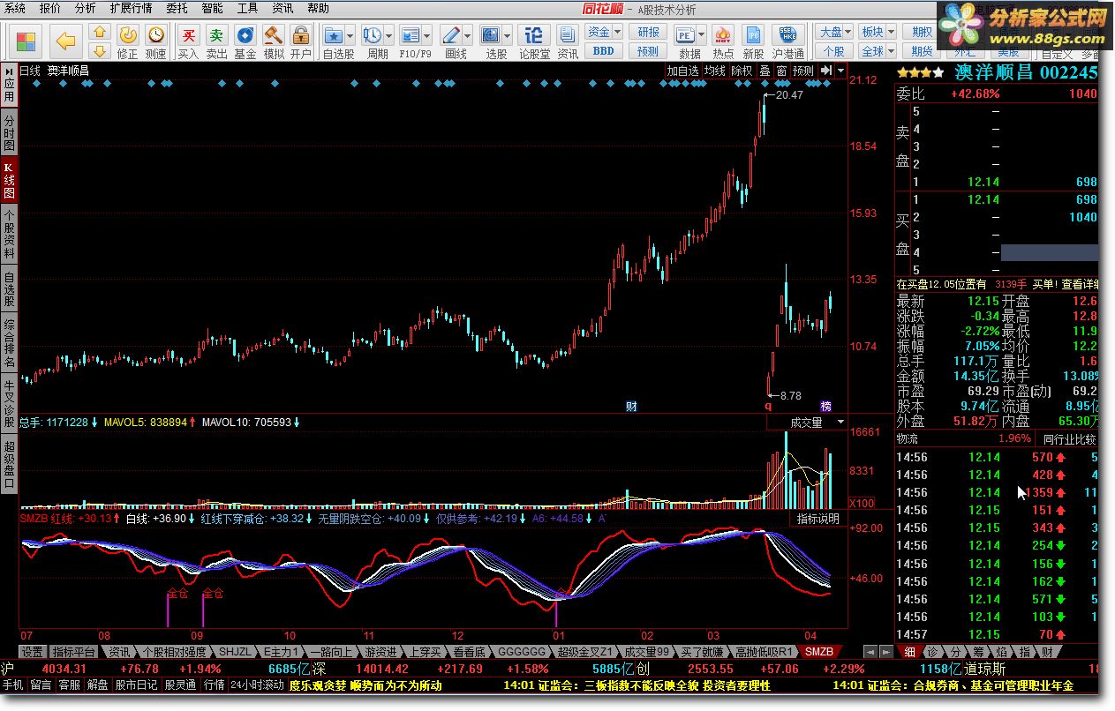
Task: Open the 系统 menu
Action: [x=15, y=9]
